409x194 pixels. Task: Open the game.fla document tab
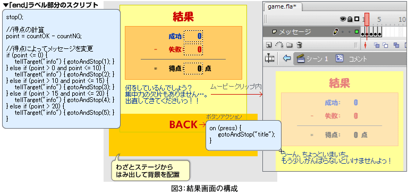(x=282, y=6)
